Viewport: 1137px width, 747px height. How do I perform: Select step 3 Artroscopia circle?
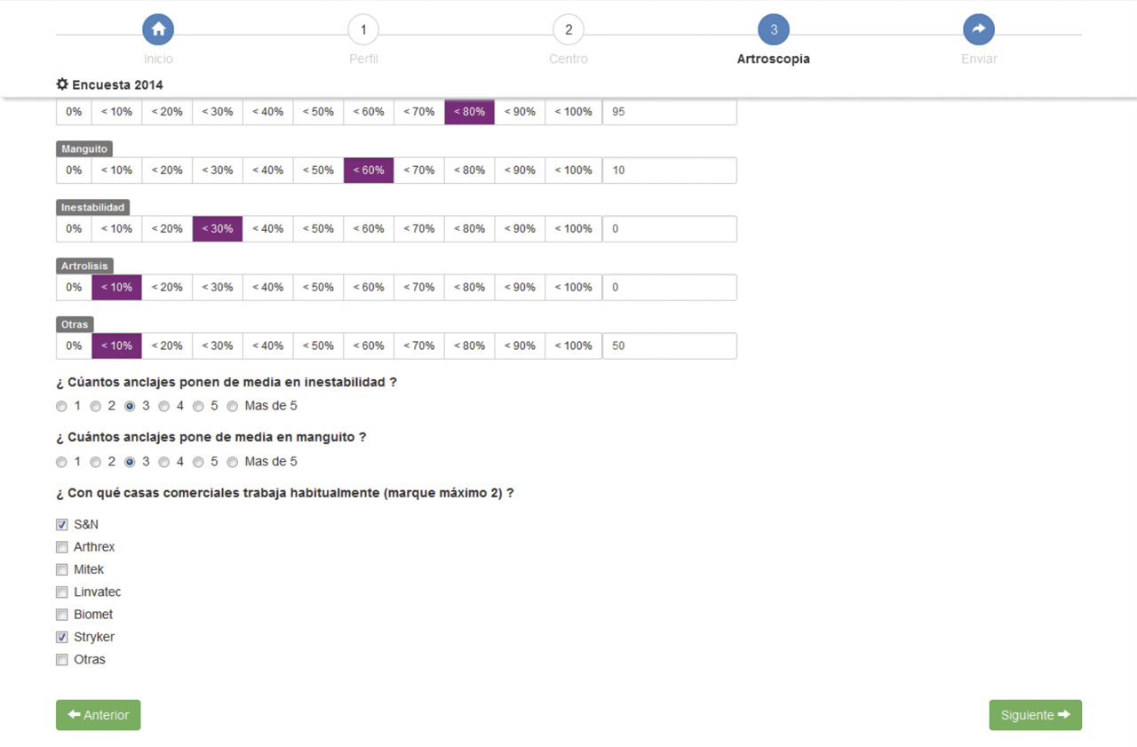click(x=773, y=29)
